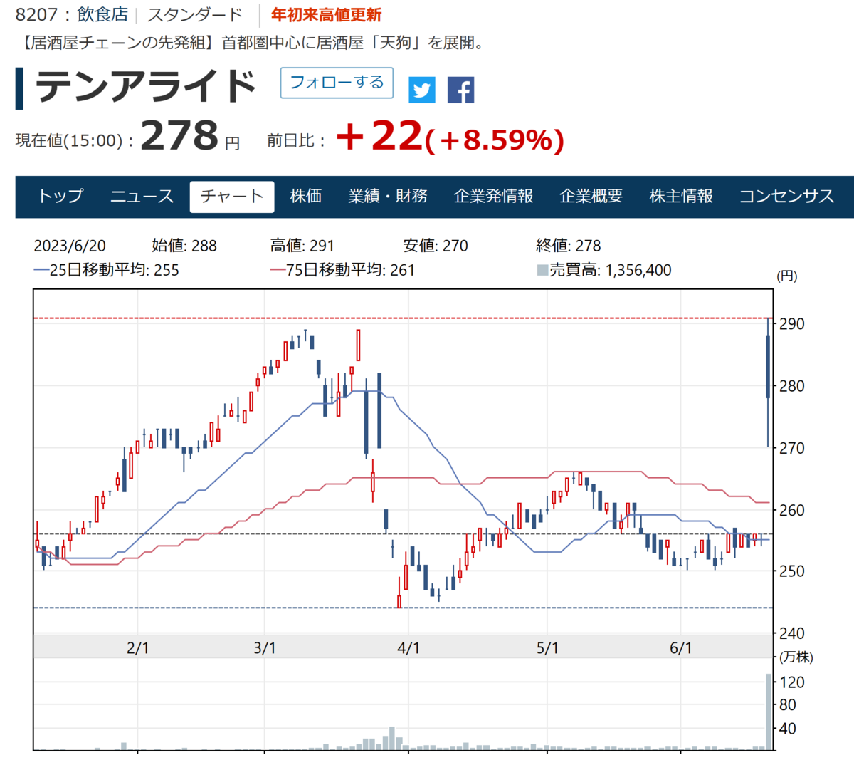
Task: Share via the Facebook icon
Action: 460,90
